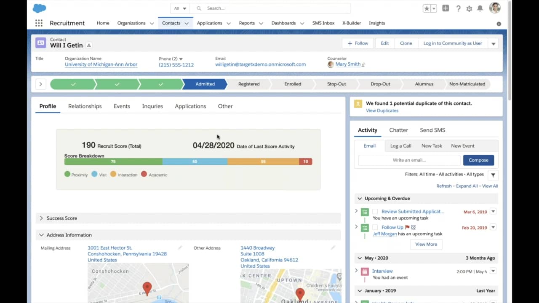The width and height of the screenshot is (539, 303).
Task: Click the change owner icon beside Mary Smith
Action: click(x=363, y=65)
